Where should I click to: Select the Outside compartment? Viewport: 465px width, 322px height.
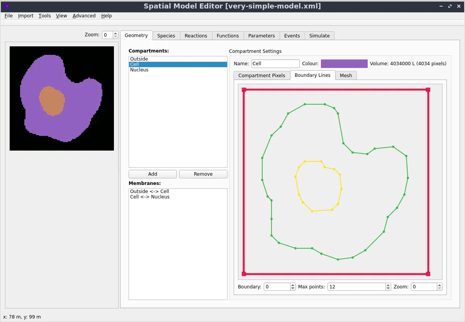point(178,59)
